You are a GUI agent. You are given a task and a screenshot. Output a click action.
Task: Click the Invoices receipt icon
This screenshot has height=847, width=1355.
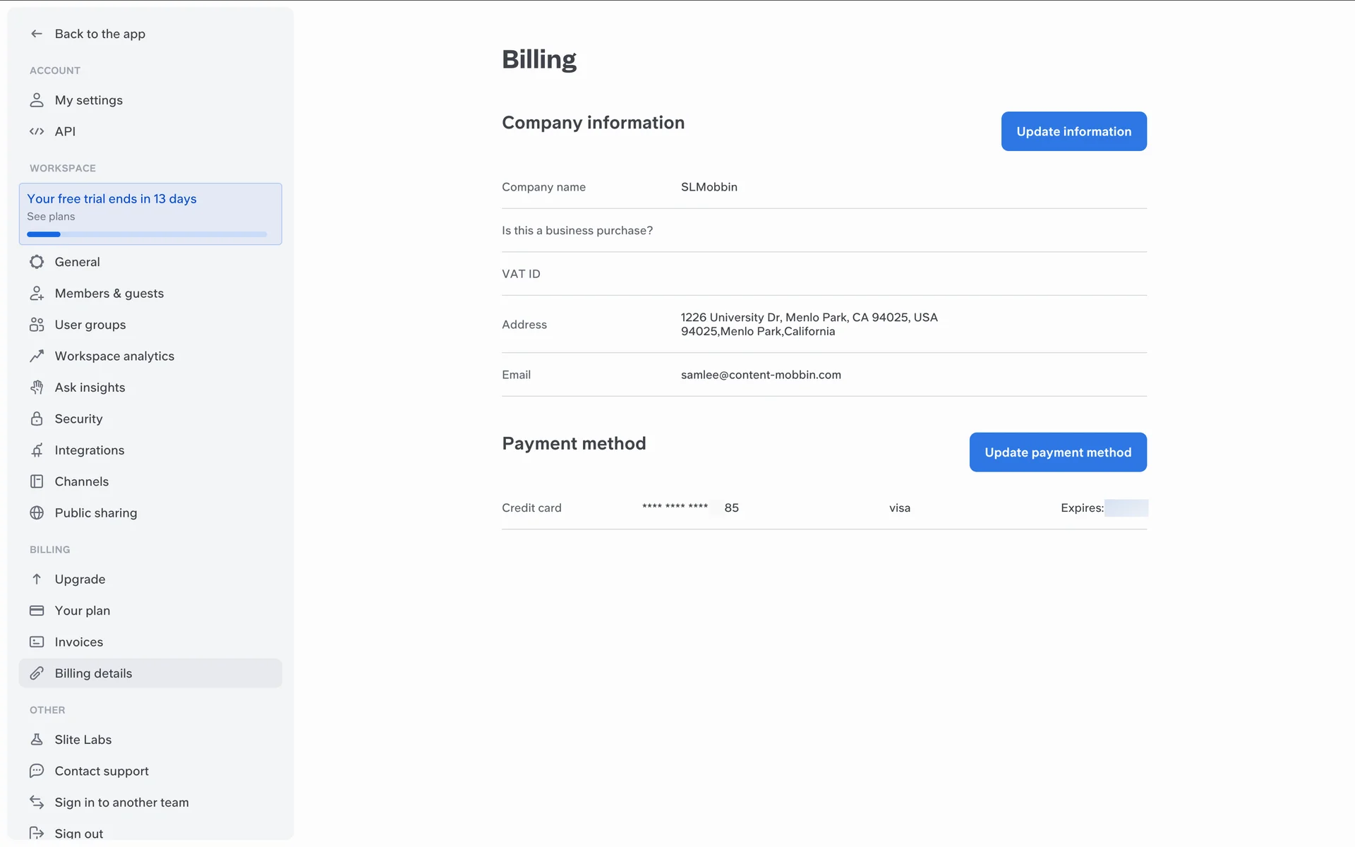point(37,642)
